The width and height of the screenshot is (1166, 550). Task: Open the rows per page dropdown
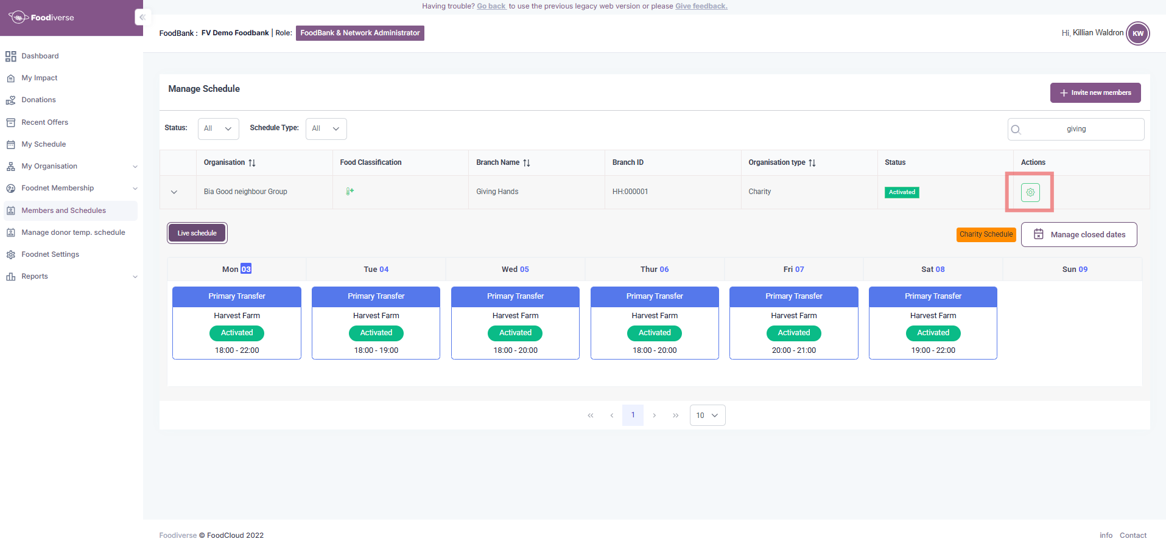[707, 416]
